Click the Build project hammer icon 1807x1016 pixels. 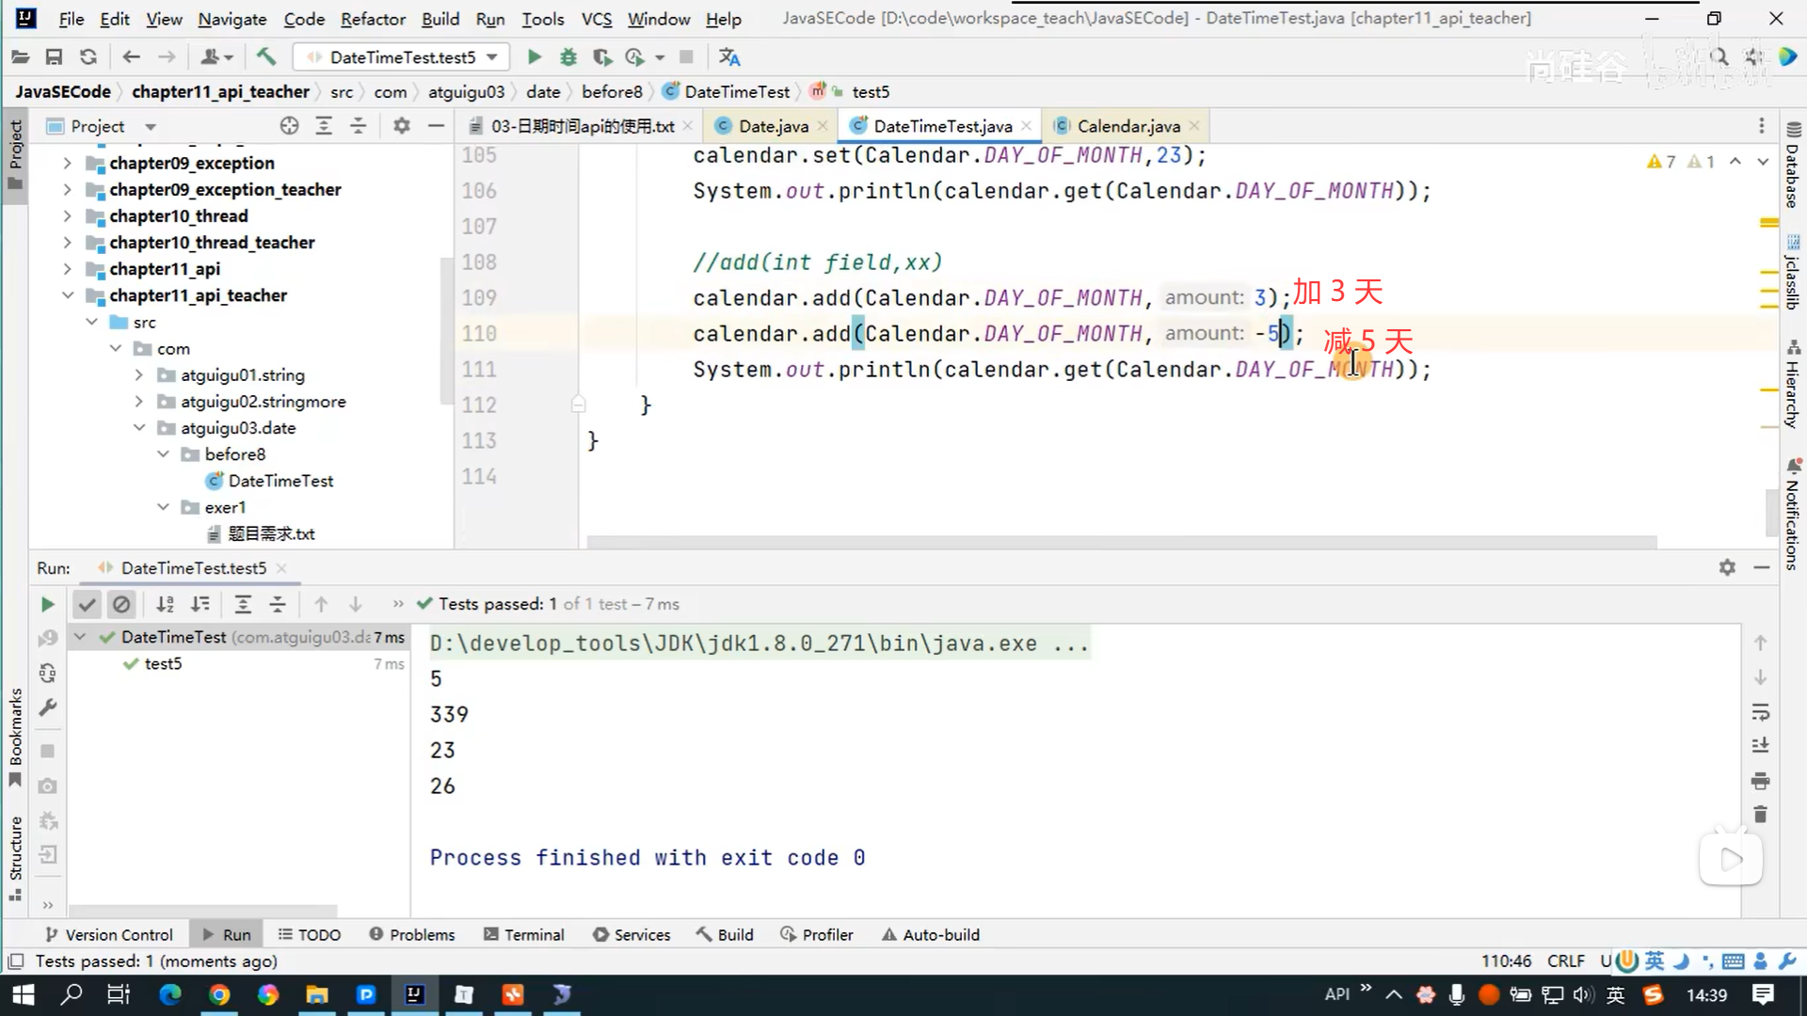pos(266,57)
